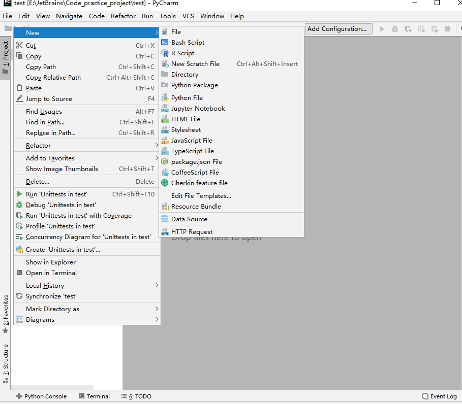Click the red Stop square icon
This screenshot has width=462, height=404.
pos(448,29)
